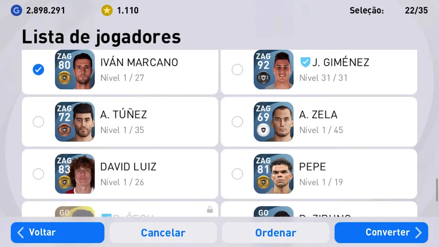Click the Cancelar button
This screenshot has height=247, width=439.
(x=163, y=233)
